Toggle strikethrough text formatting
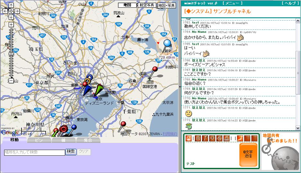Viewport: 301px width, 173px height. (x=219, y=138)
